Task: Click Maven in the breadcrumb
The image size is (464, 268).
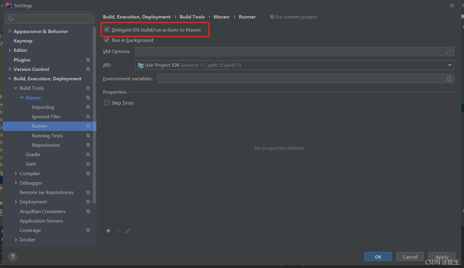Action: click(x=222, y=17)
